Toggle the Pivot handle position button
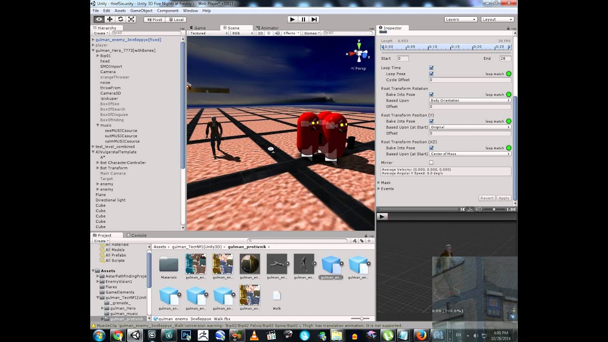Viewport: 608px width, 342px height. pos(154,19)
